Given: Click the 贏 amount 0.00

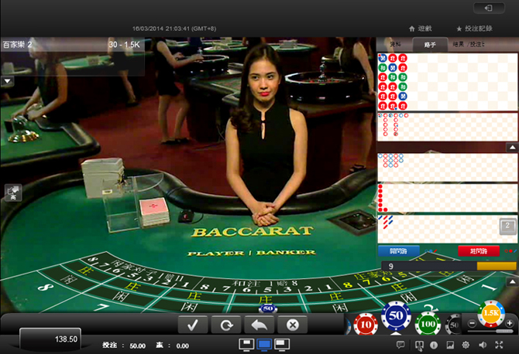Looking at the screenshot, I should click(182, 345).
